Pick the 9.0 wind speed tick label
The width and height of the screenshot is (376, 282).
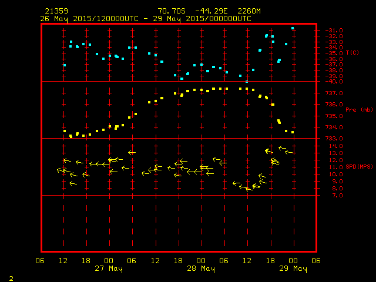pyautogui.click(x=338, y=182)
